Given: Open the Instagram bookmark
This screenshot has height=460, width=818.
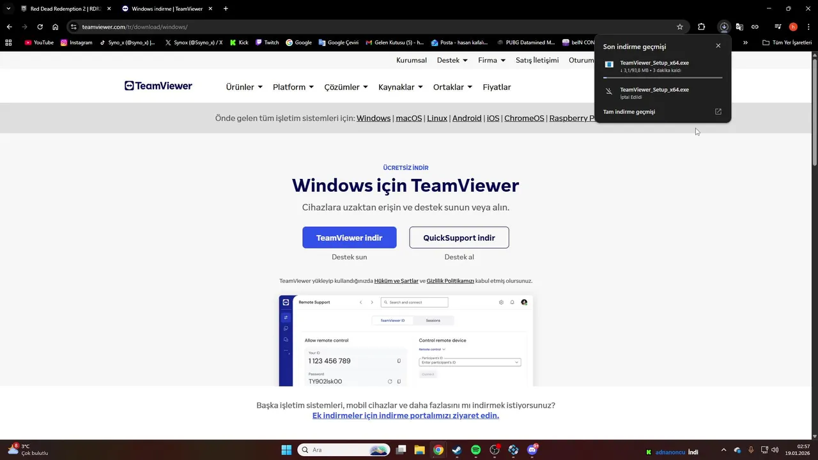Looking at the screenshot, I should click(x=77, y=43).
